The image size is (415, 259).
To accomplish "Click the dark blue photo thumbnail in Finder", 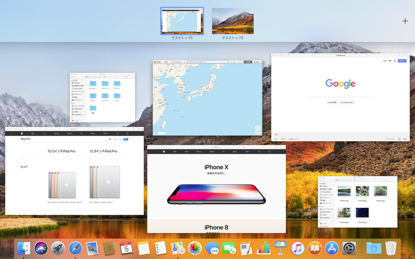I will [362, 213].
